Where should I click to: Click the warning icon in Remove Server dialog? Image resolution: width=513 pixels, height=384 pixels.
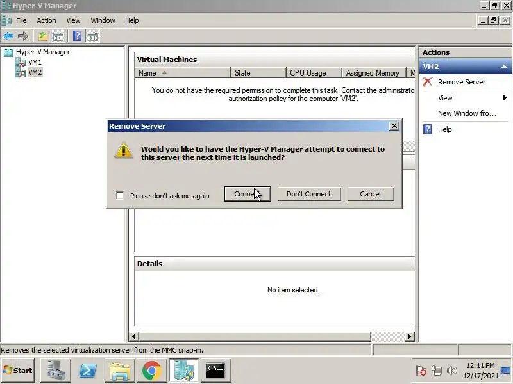124,150
